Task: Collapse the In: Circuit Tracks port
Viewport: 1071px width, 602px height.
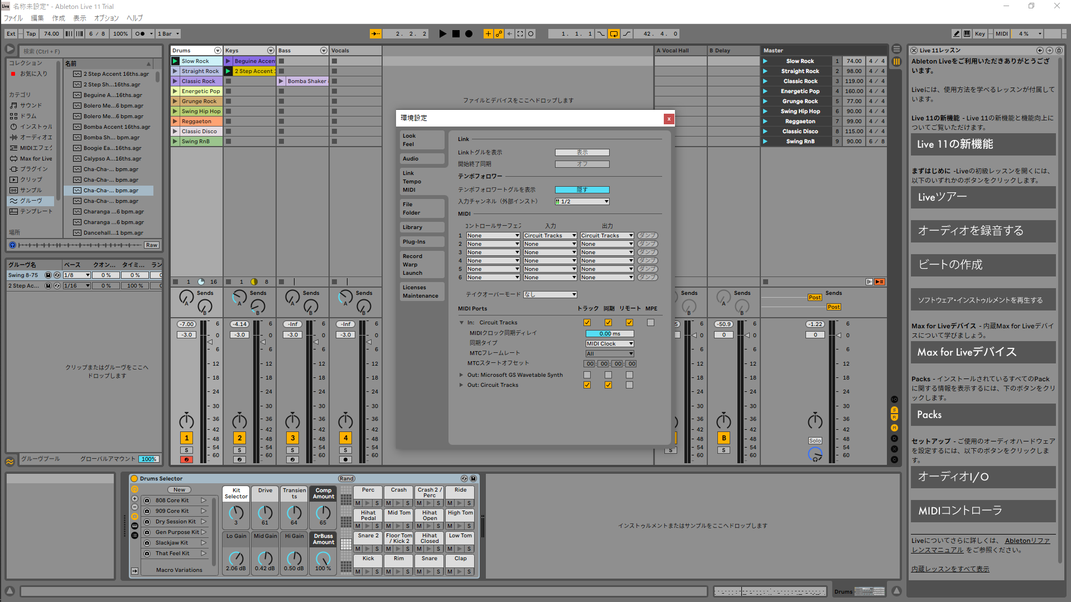Action: [x=461, y=323]
